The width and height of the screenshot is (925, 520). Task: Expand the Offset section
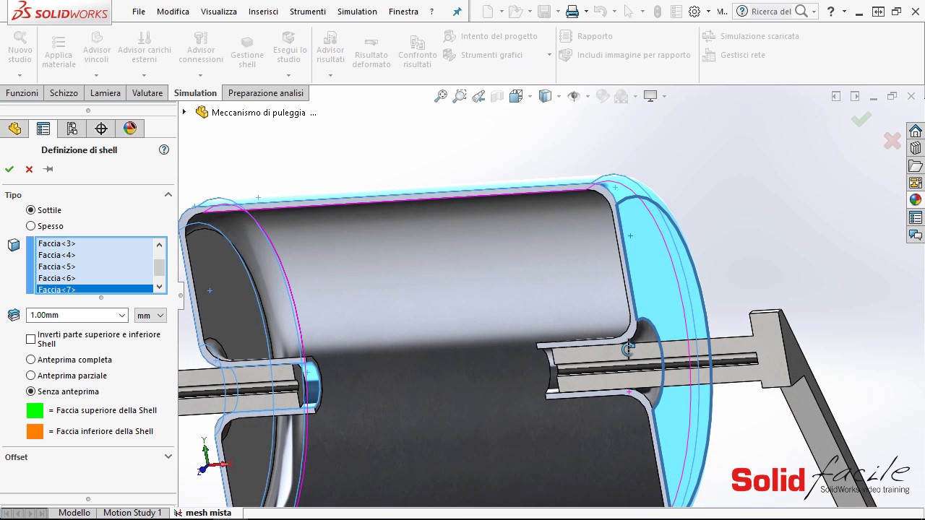point(168,456)
